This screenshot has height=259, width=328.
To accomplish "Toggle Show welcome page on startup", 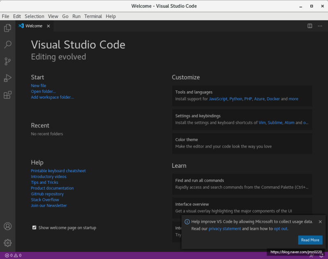I will pos(34,227).
